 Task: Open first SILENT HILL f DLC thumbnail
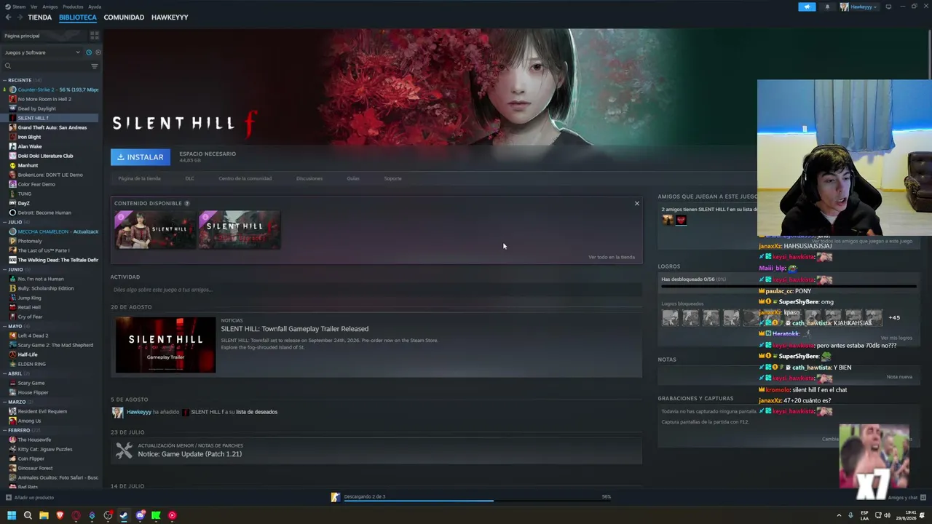point(155,230)
